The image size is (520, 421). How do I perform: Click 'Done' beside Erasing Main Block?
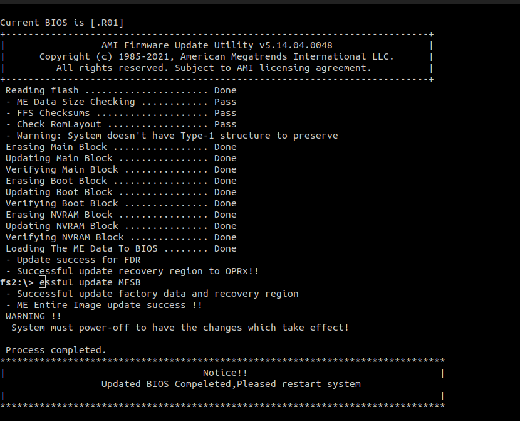[225, 147]
